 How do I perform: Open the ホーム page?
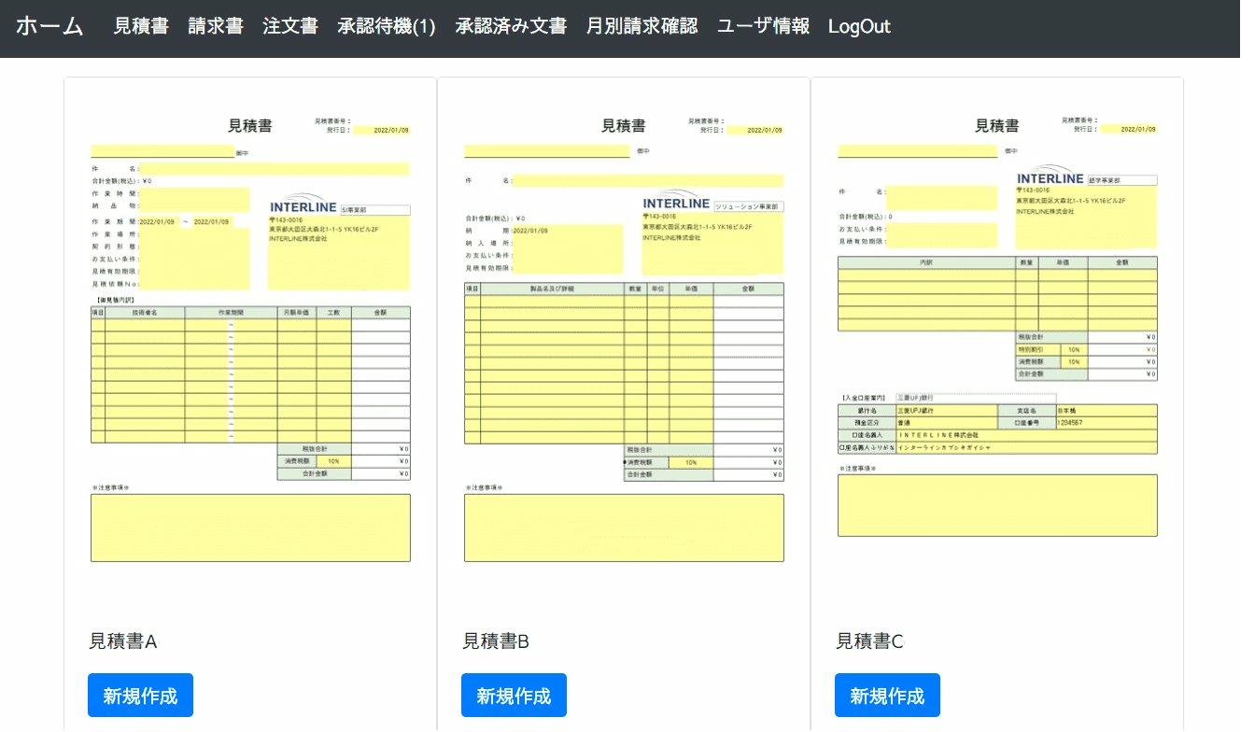click(x=49, y=27)
